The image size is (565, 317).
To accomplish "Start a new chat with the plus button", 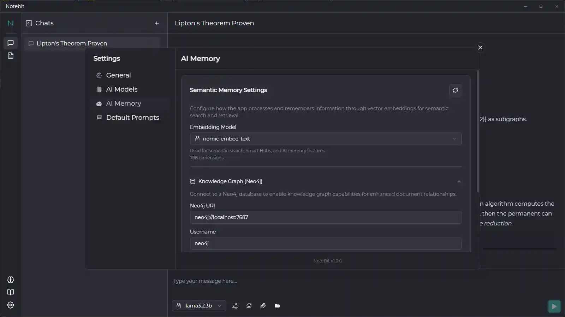I will click(157, 23).
